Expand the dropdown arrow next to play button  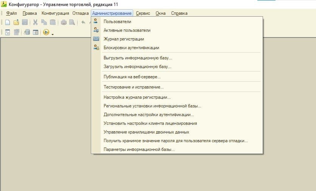(53, 34)
